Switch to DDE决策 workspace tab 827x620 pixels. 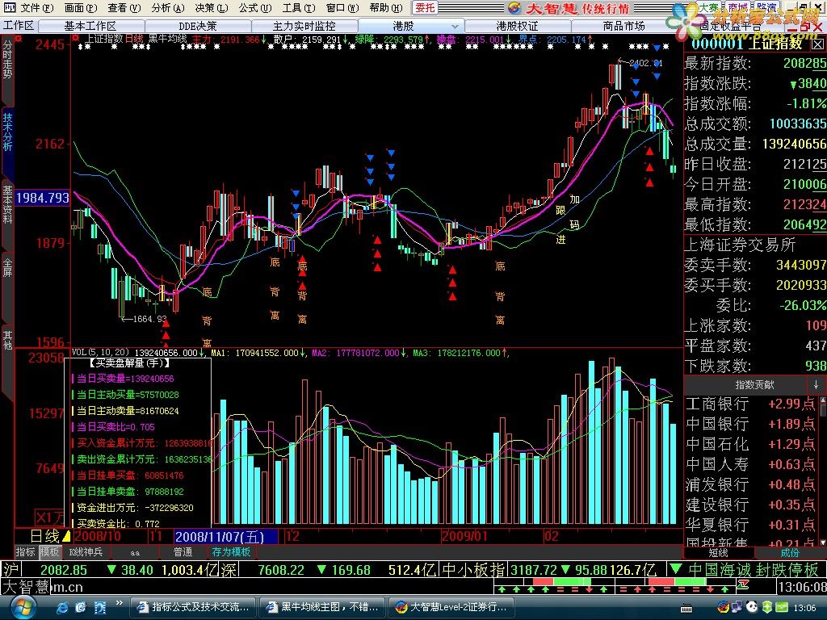[x=198, y=26]
